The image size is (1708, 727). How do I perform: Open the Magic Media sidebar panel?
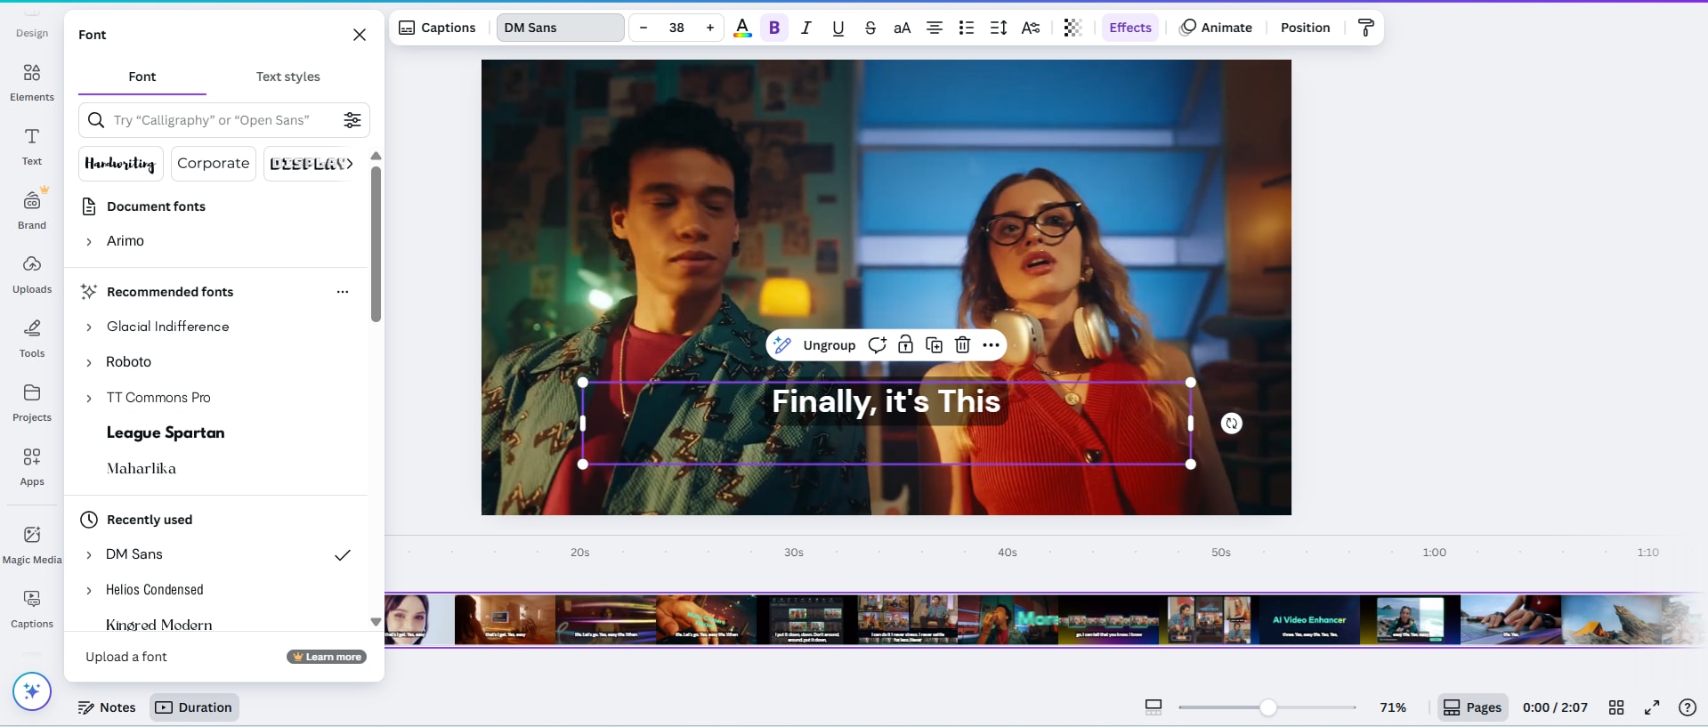pos(32,545)
